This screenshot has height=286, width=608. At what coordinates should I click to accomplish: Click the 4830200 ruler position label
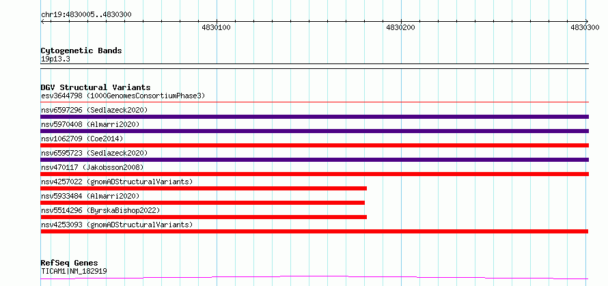(400, 27)
